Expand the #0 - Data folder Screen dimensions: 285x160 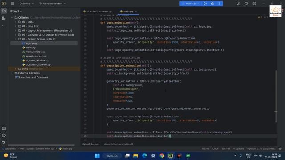(16, 22)
